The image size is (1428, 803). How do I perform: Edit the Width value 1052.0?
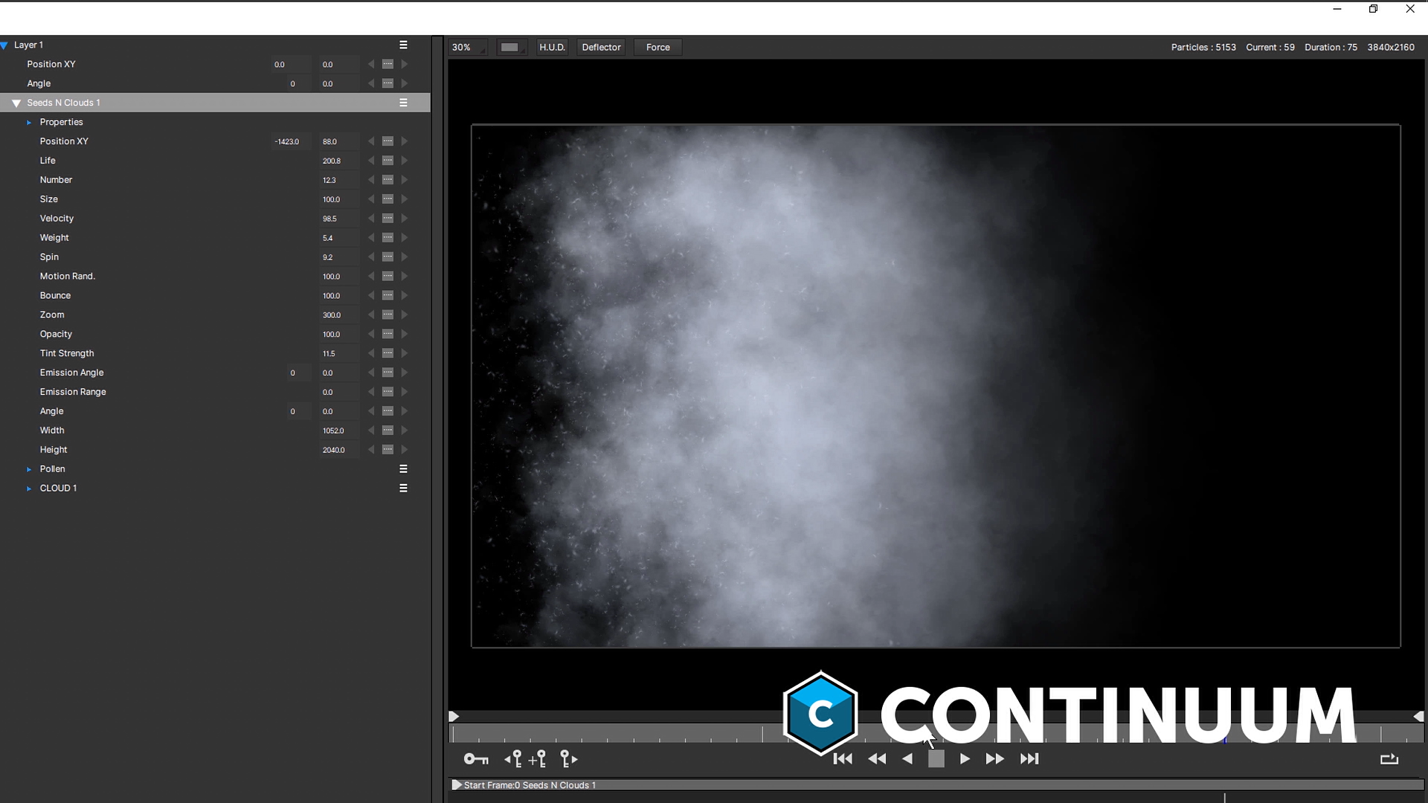pos(339,430)
